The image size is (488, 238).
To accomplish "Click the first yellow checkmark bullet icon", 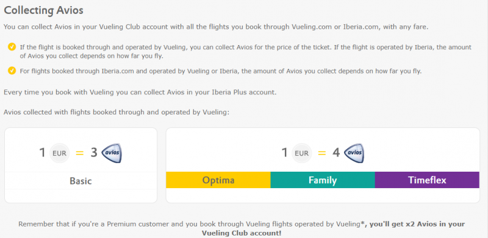I will coord(12,47).
